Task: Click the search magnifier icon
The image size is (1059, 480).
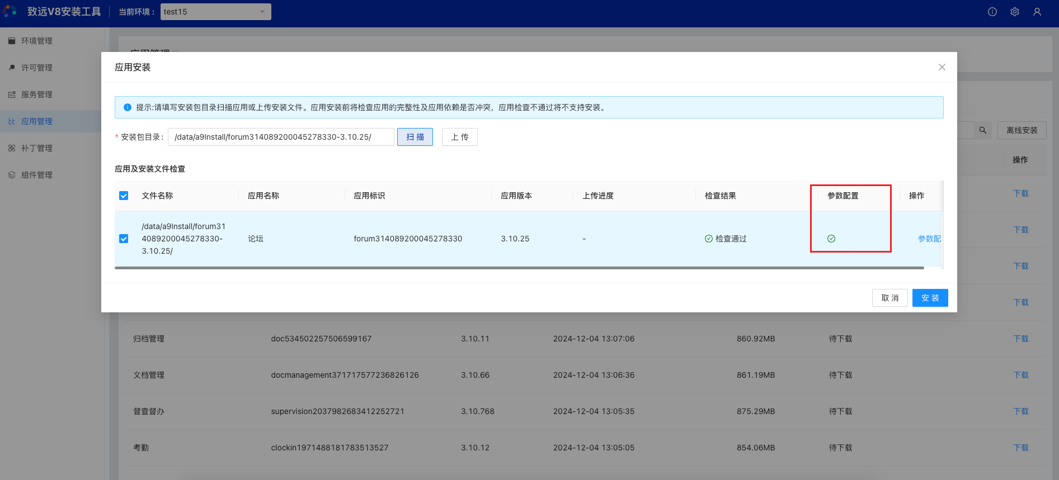Action: (x=983, y=130)
